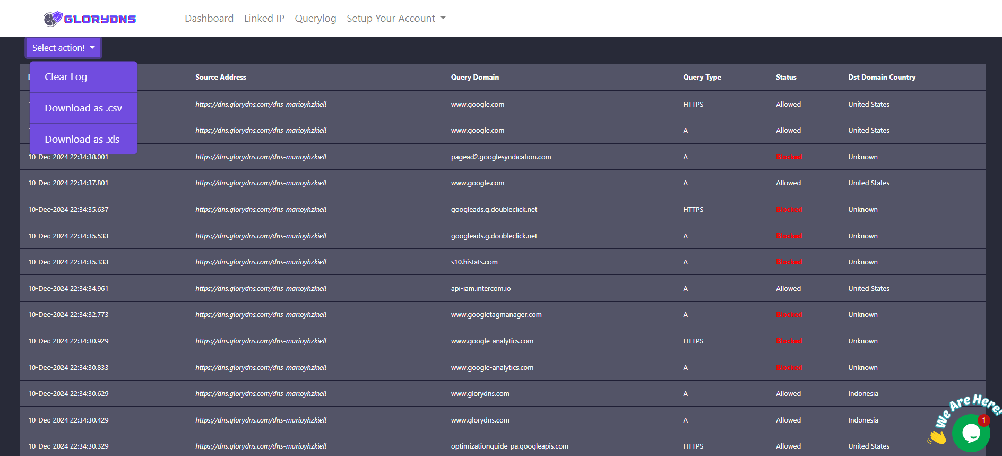Sort by the Query Domain column header

pyautogui.click(x=475, y=77)
